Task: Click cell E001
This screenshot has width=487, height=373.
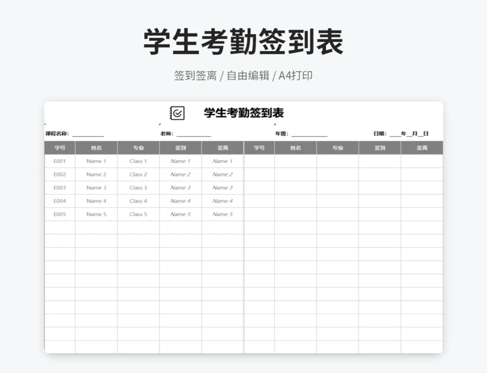Action: pos(60,161)
